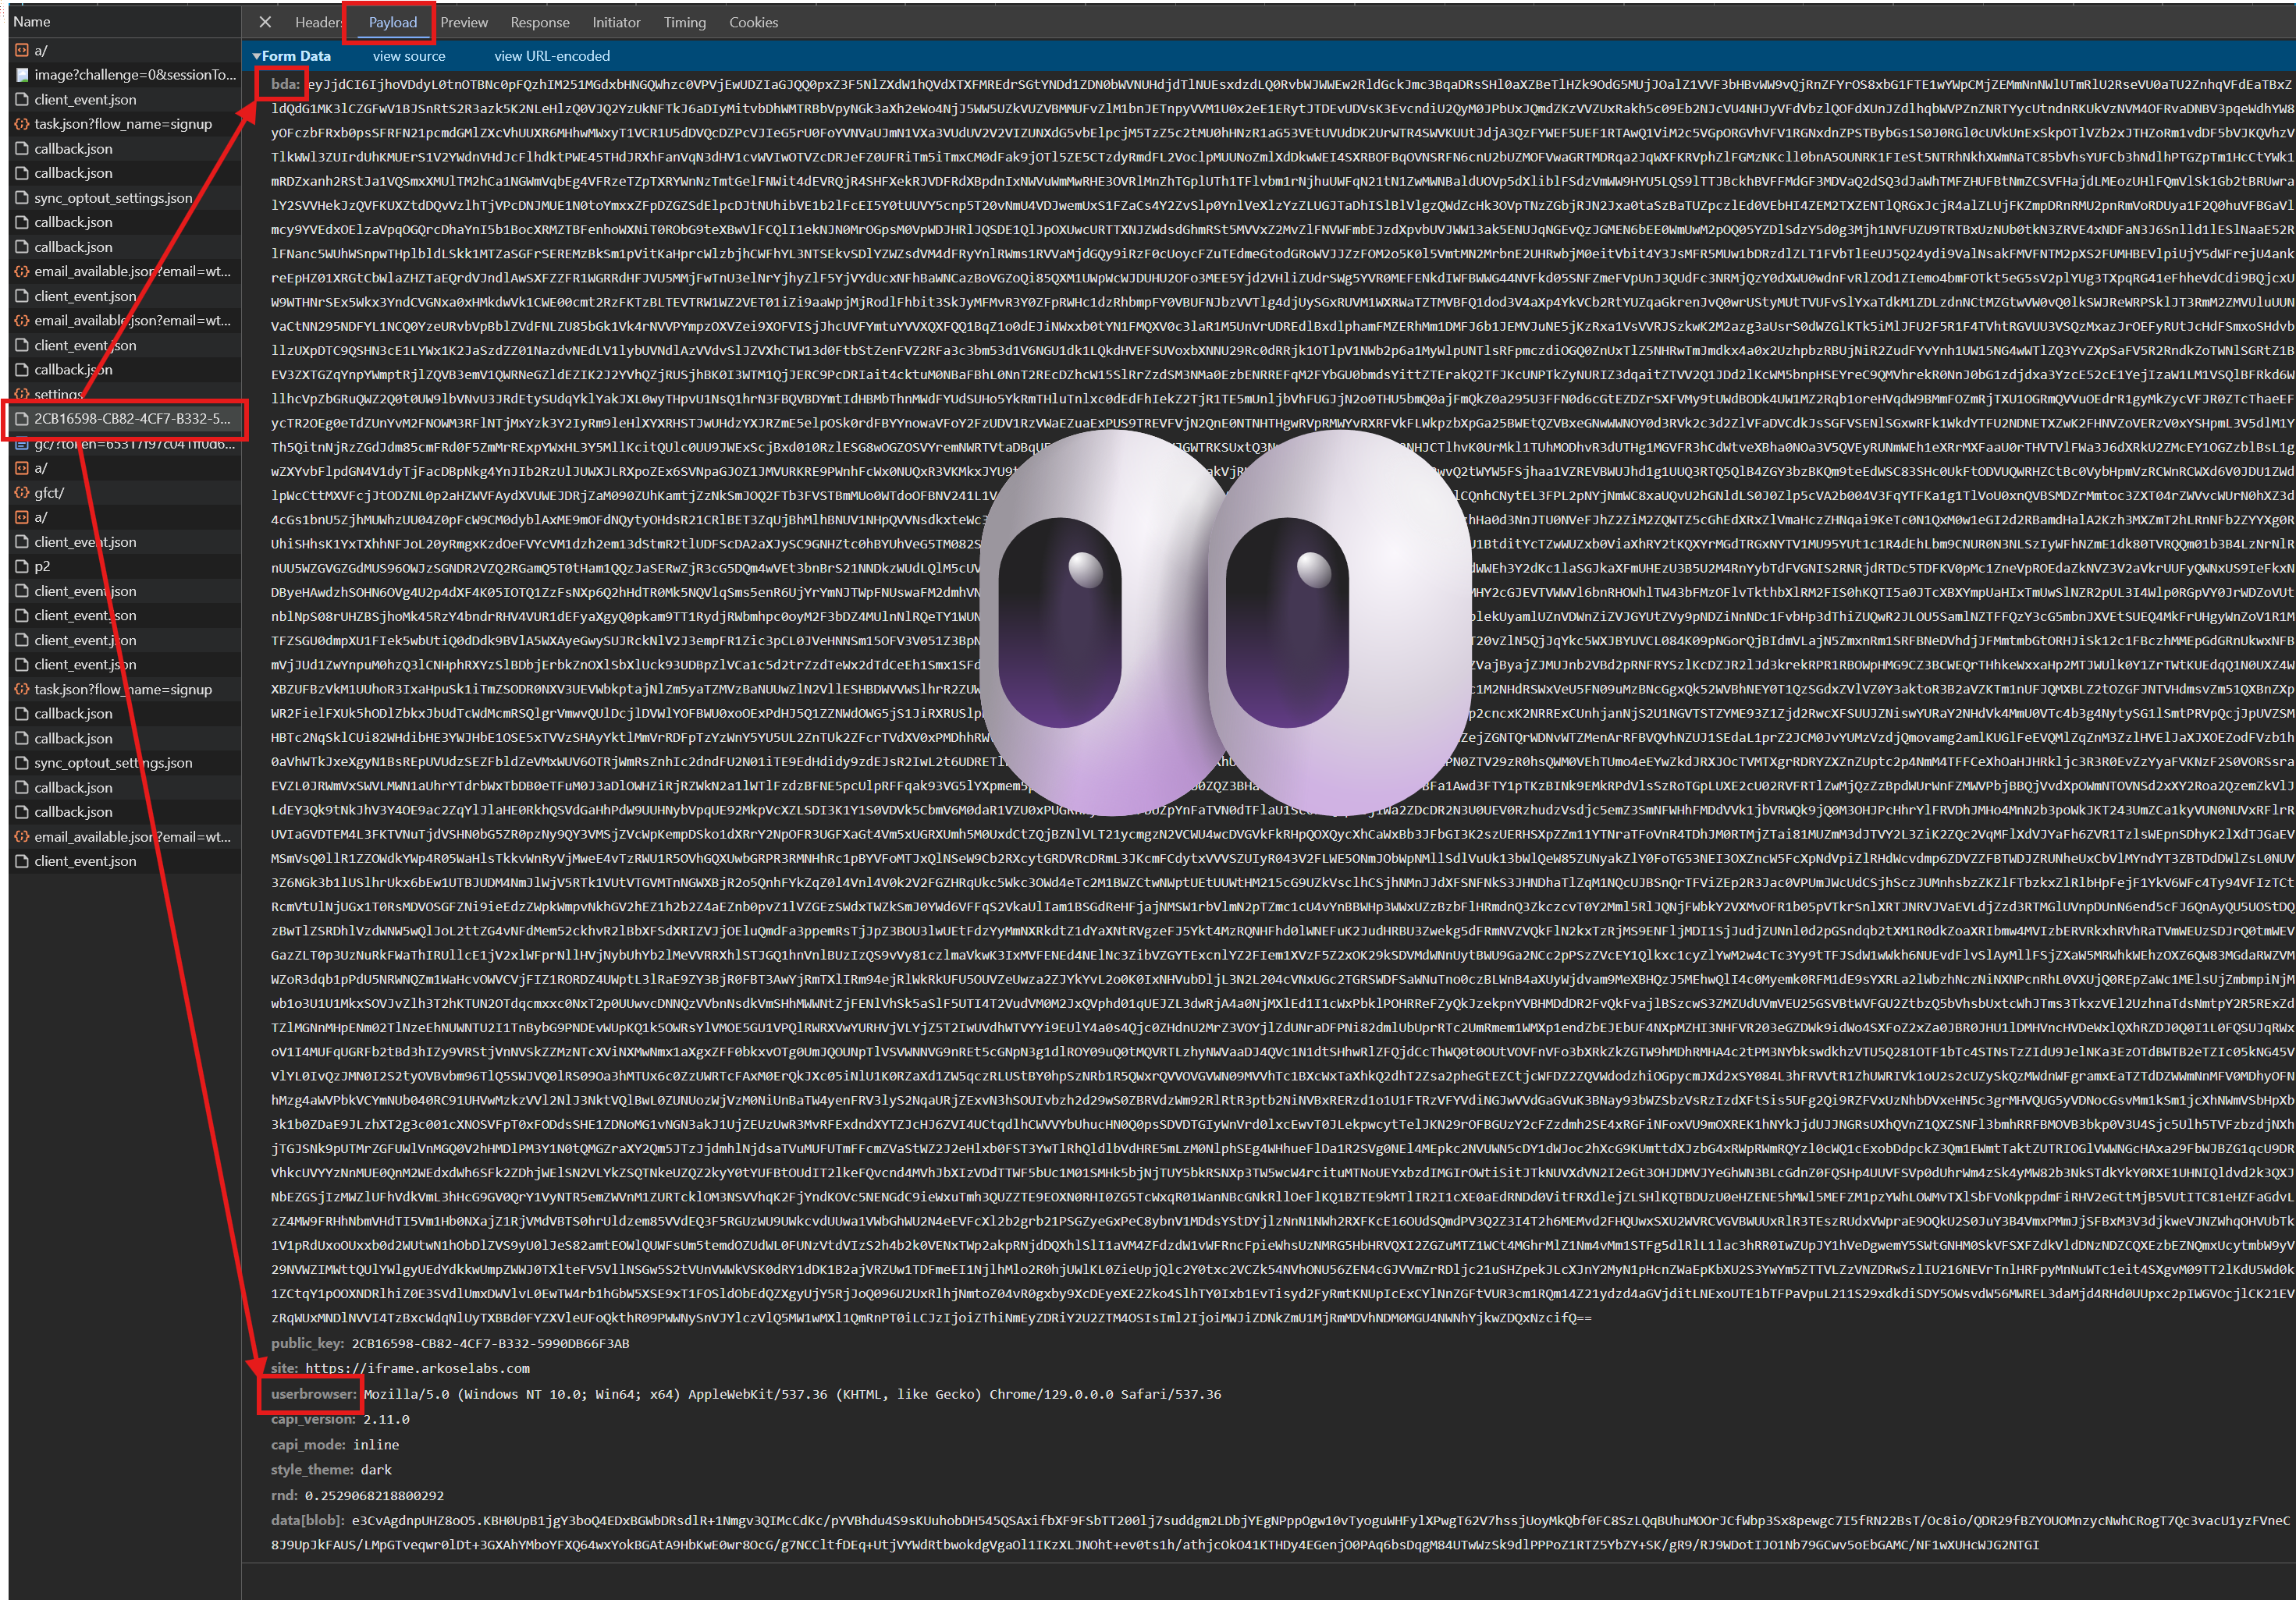Click the gc/?token request icon

coord(22,444)
